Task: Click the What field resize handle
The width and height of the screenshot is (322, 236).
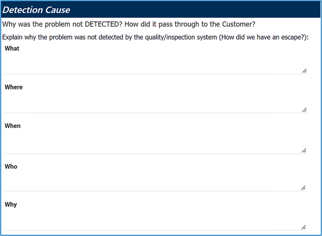Action: coord(304,70)
